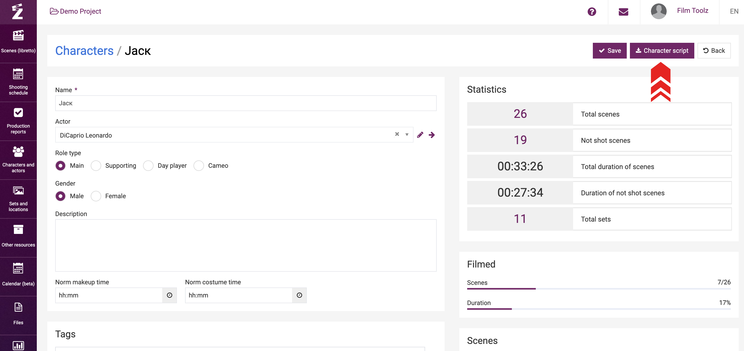Open statistics bar-chart icon in sidebar

coord(18,345)
